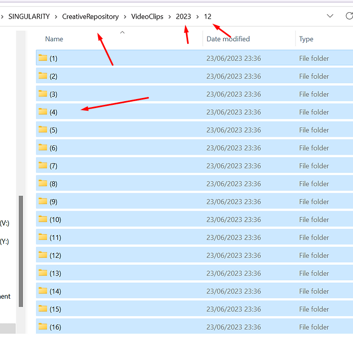The image size is (353, 340).
Task: Click the navigation pane scrollbar thumb
Action: pos(21,251)
